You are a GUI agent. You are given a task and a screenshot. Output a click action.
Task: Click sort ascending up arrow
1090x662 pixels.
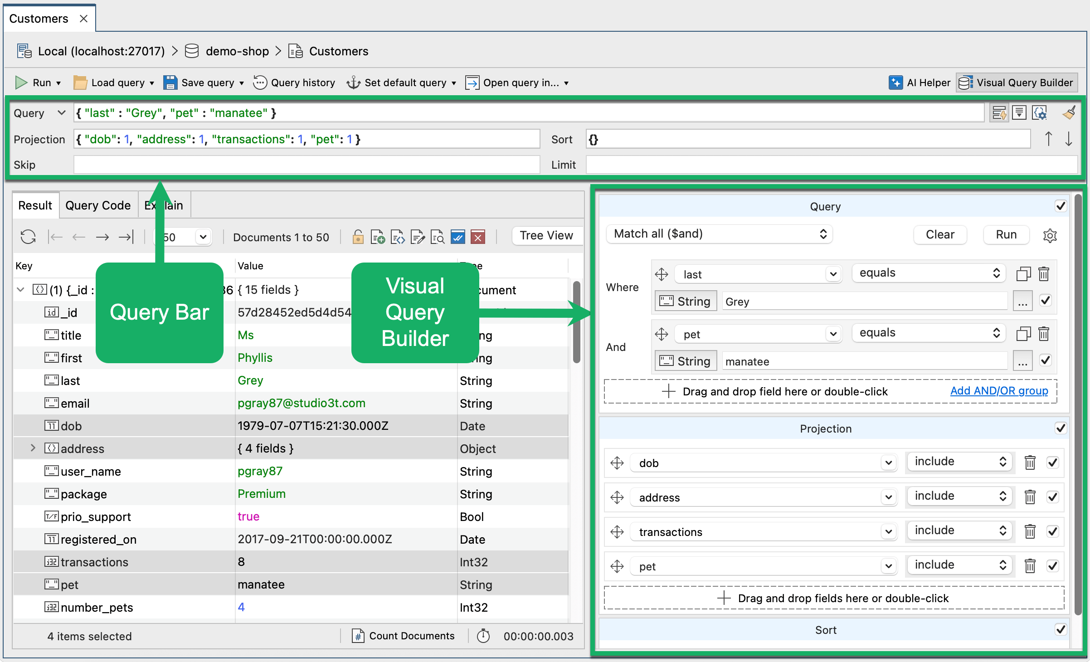point(1048,139)
